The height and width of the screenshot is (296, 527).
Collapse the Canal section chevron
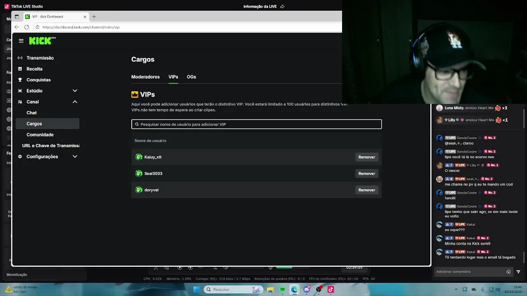(x=75, y=102)
